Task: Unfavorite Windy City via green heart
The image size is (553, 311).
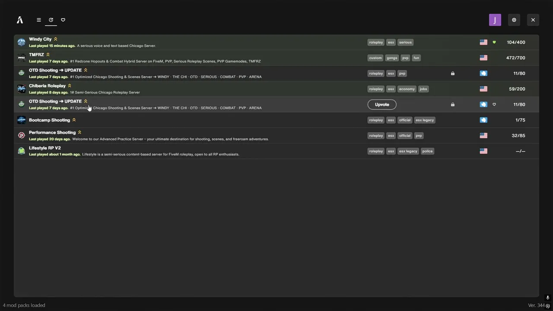Action: (x=494, y=42)
